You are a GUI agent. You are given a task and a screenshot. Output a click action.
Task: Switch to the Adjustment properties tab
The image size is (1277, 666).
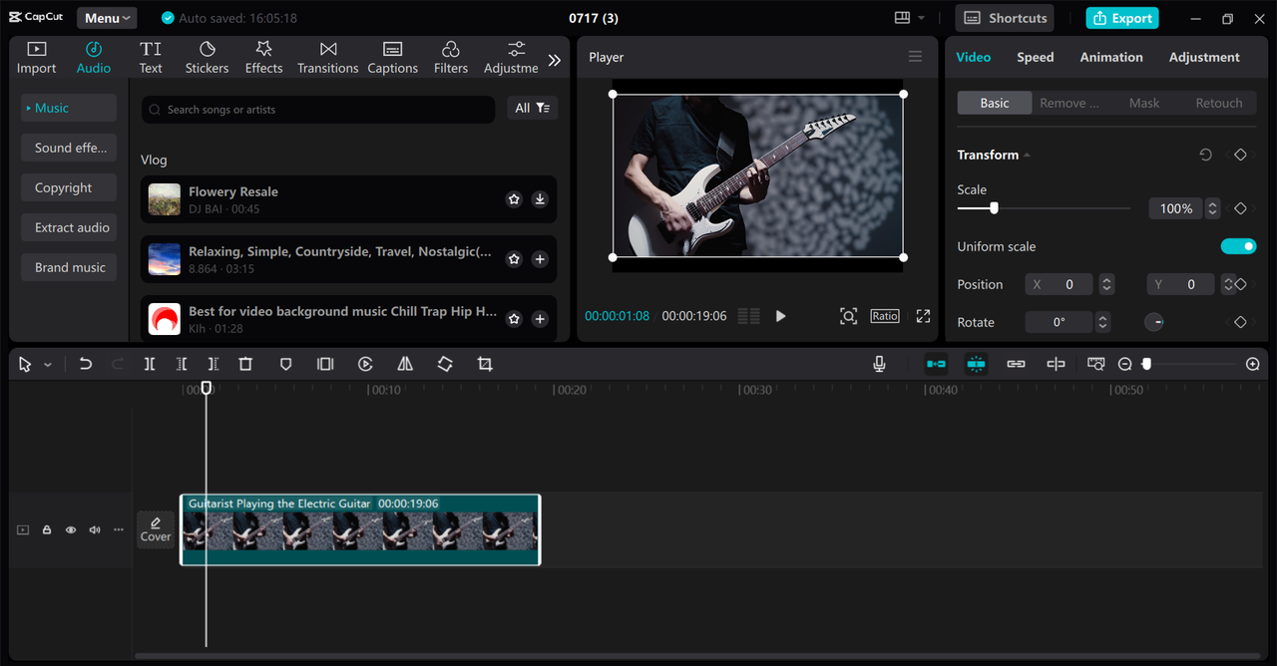[1204, 57]
